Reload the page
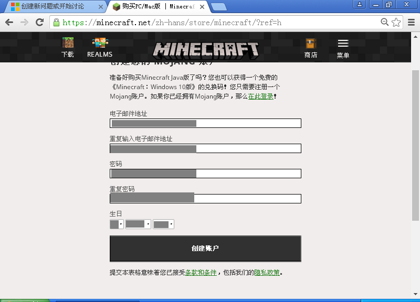The width and height of the screenshot is (420, 302). tap(40, 22)
